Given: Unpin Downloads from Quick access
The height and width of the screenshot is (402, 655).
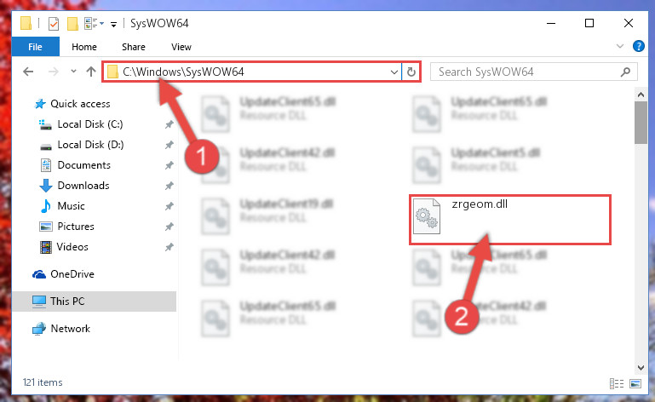Looking at the screenshot, I should point(169,186).
